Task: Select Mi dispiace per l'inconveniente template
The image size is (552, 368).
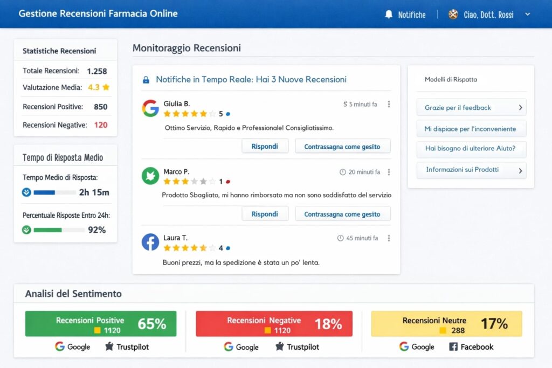Action: (471, 129)
